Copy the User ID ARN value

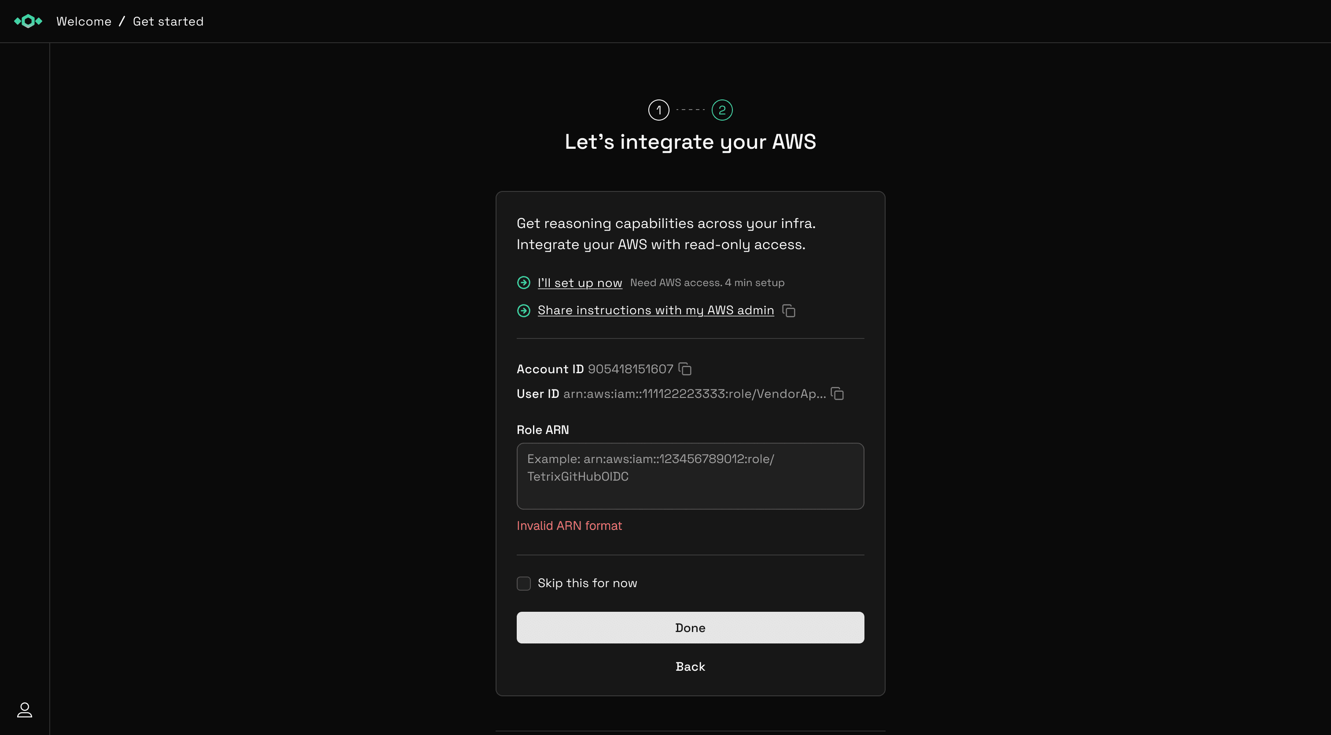pos(837,393)
